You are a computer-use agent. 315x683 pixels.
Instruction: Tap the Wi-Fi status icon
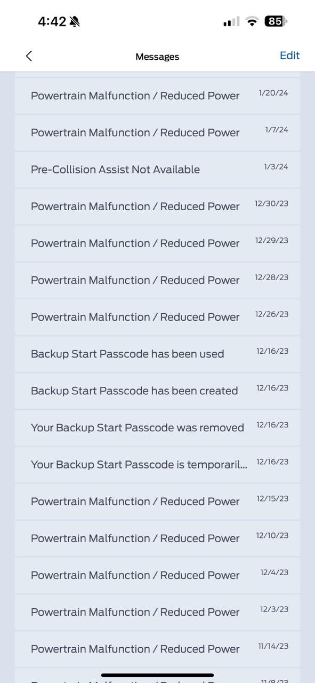point(252,22)
